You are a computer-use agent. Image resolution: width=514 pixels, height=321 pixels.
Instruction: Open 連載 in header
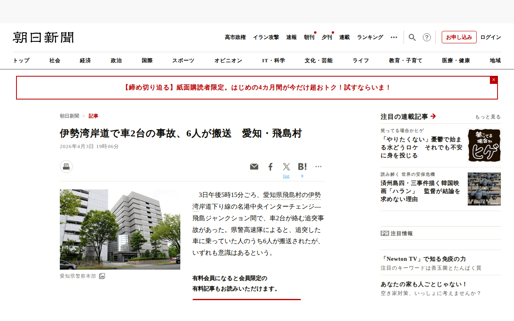click(345, 37)
